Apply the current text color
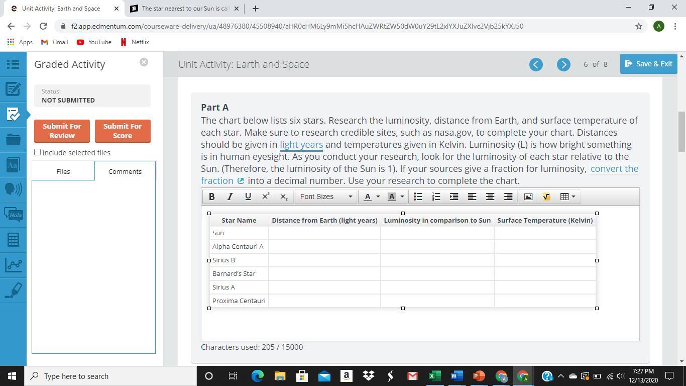 point(368,197)
